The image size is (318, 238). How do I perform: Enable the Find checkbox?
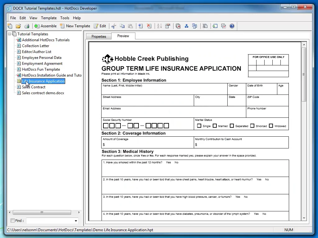[13, 221]
